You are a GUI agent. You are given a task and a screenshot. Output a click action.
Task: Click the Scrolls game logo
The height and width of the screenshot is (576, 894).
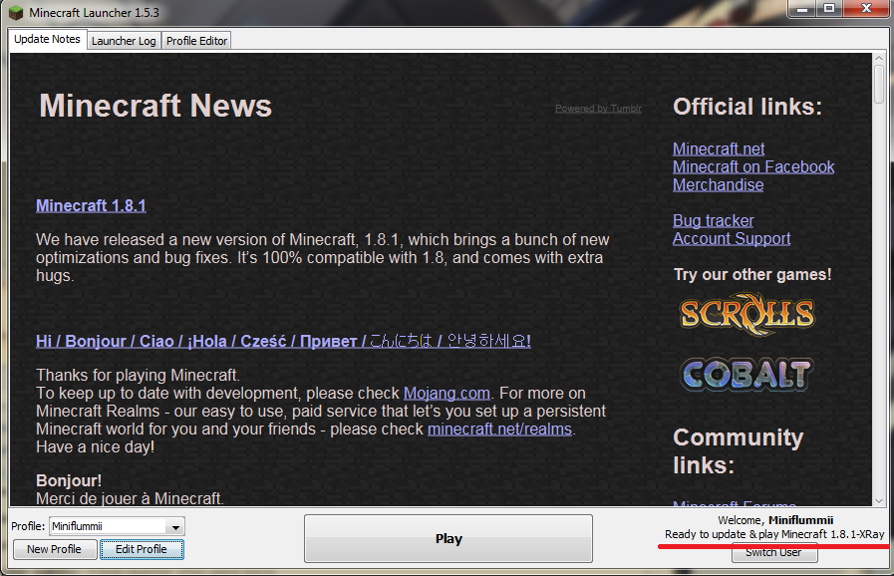[x=746, y=314]
